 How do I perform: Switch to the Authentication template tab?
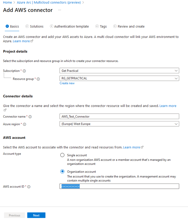(71, 26)
